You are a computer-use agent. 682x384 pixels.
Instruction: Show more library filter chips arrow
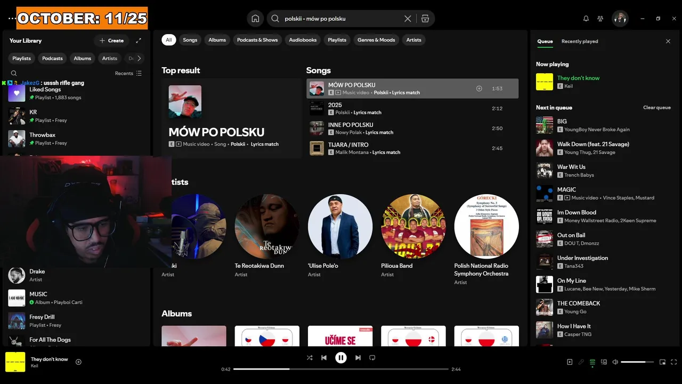click(x=139, y=59)
